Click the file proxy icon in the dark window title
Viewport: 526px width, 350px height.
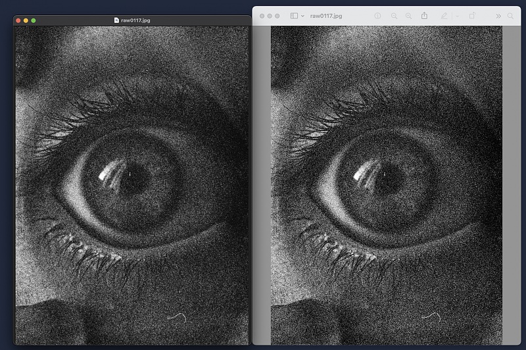[116, 20]
